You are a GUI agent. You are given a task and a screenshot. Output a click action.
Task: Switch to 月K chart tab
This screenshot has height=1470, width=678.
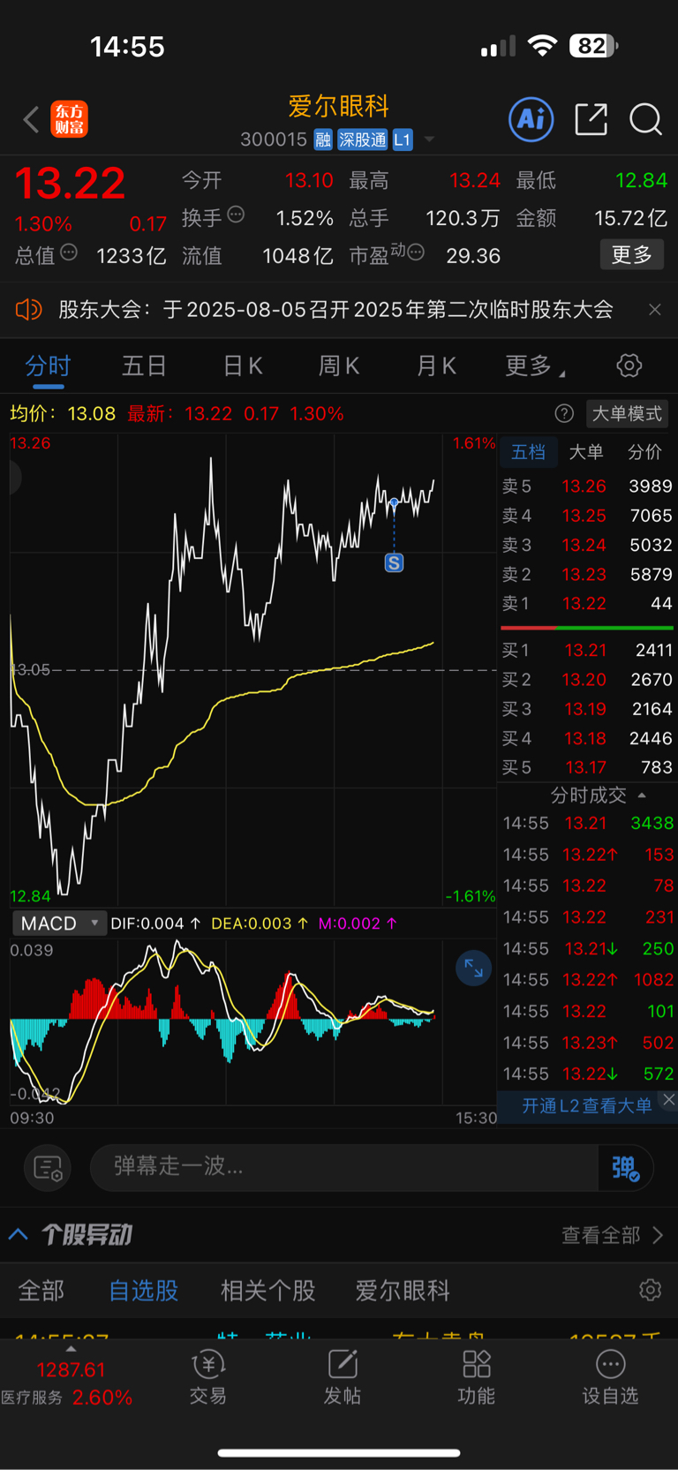436,366
